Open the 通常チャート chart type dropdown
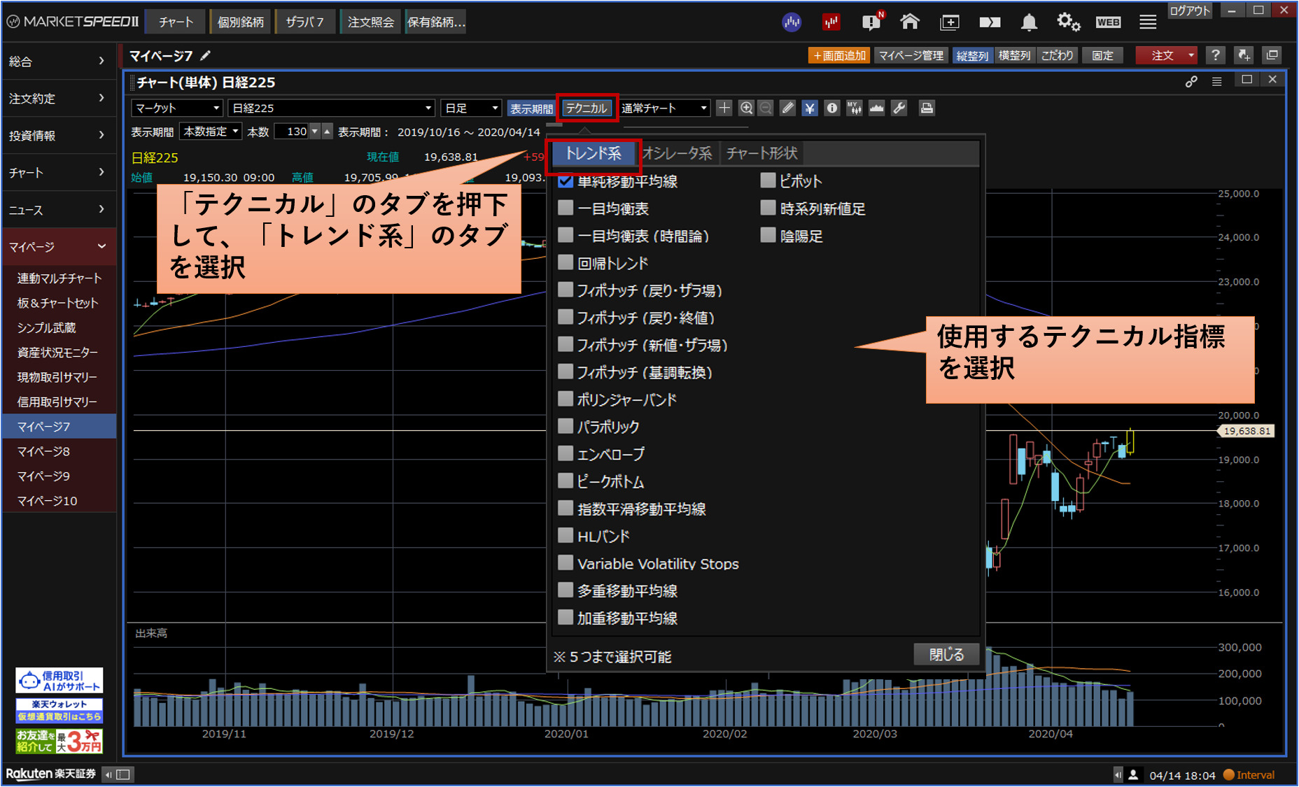 664,108
